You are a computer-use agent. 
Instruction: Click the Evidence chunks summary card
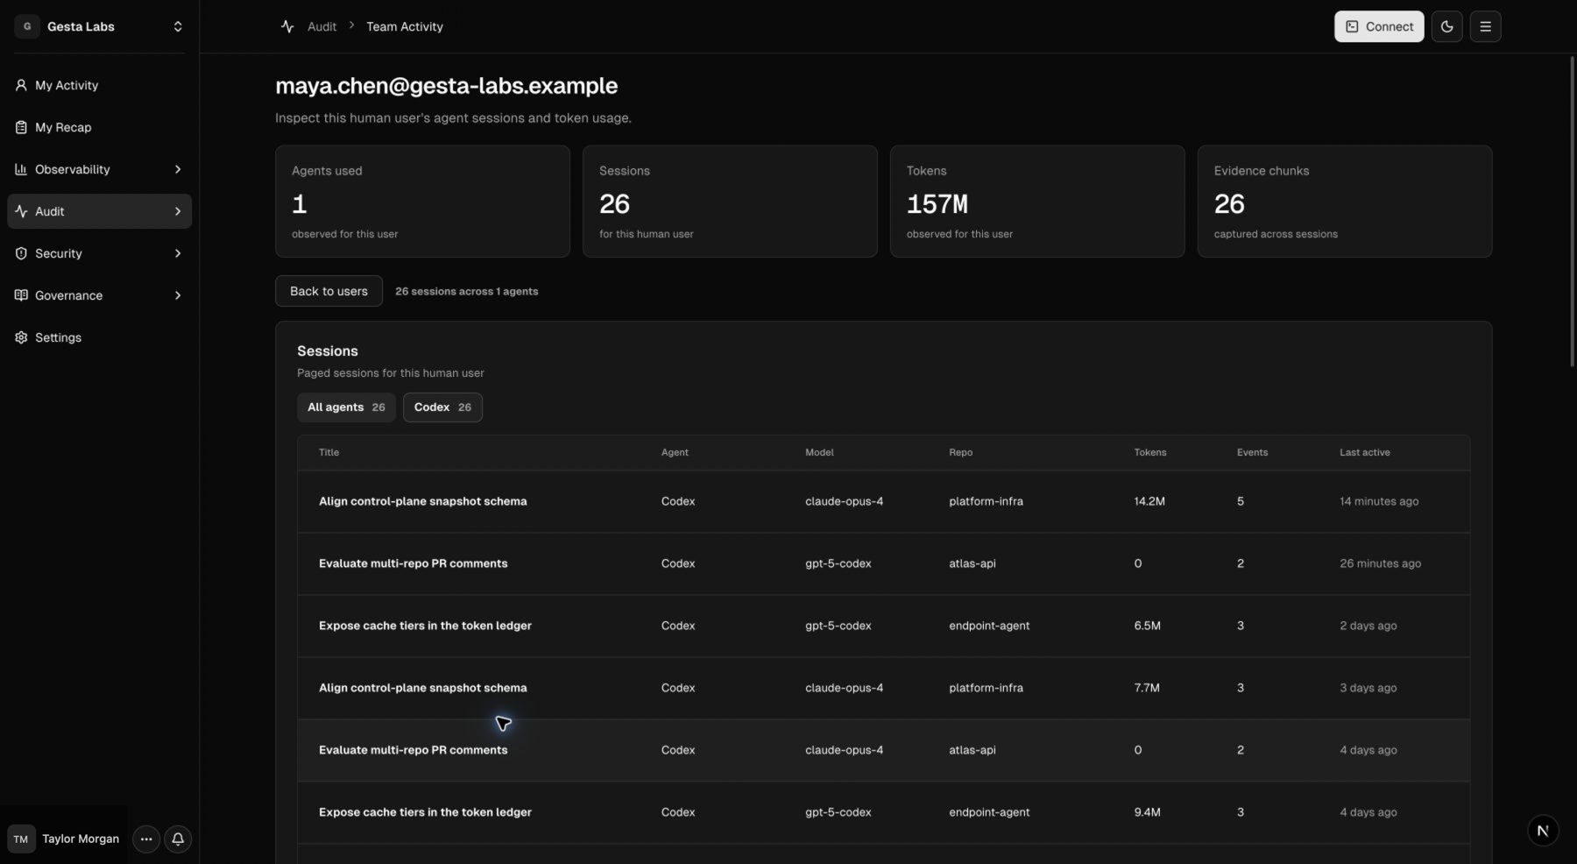[x=1345, y=202]
